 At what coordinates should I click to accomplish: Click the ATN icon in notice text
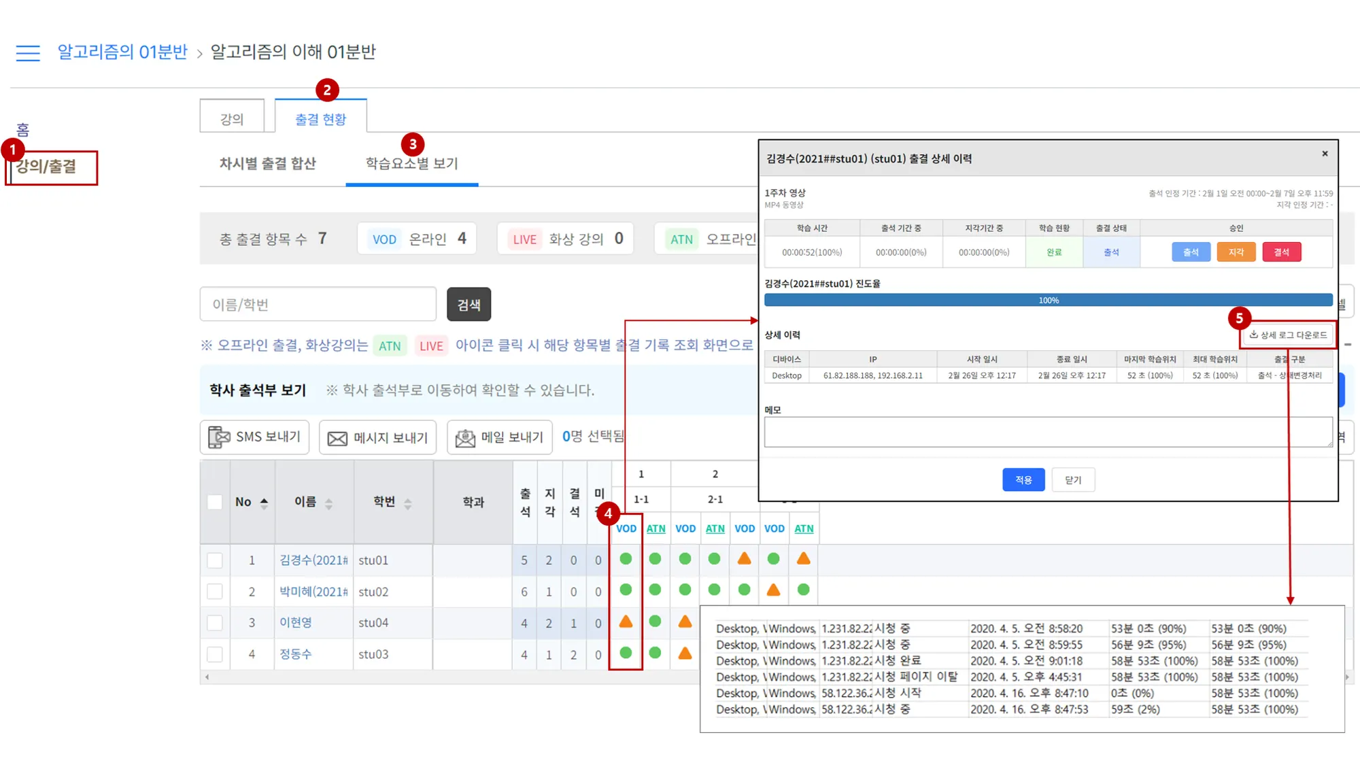pyautogui.click(x=390, y=346)
